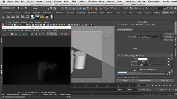Screen dimensions: 177x99
Task: Click the Flush Quad shelf icon
Action: pyautogui.click(x=18, y=17)
